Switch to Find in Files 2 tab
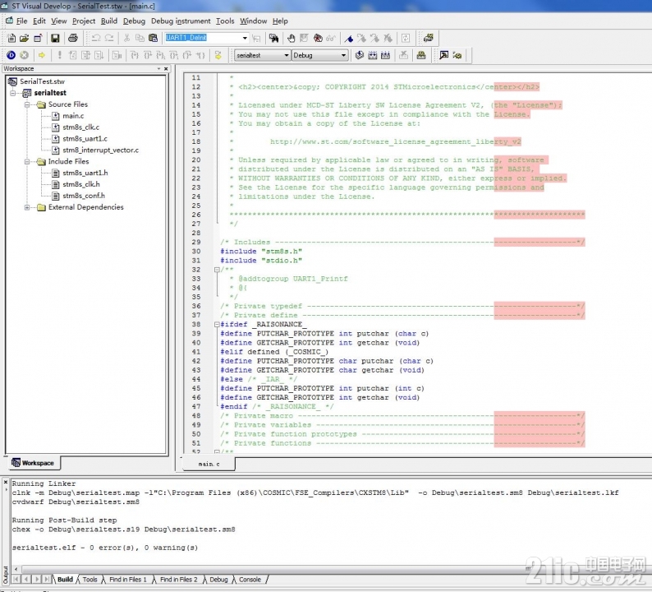Screen dimensions: 652x592 click(178, 580)
